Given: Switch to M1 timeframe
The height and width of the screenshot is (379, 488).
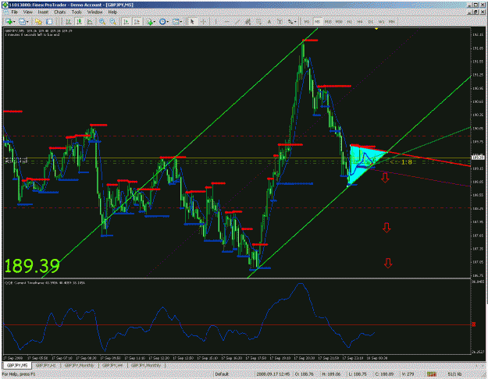Looking at the screenshot, I should click(x=307, y=22).
